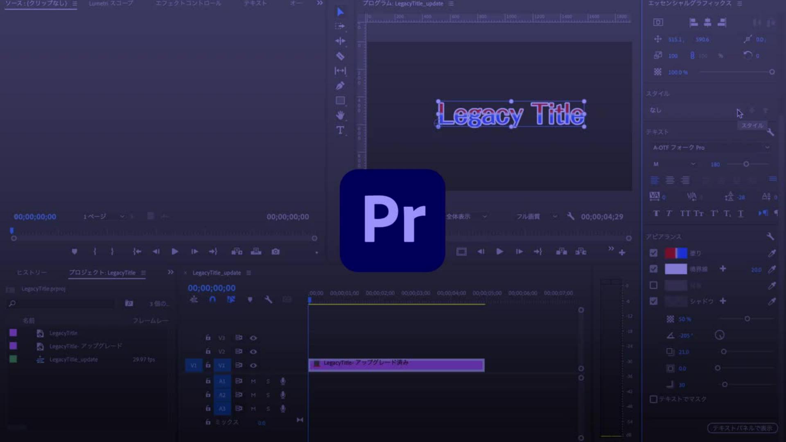Click the fill color eyedropper icon

[772, 253]
